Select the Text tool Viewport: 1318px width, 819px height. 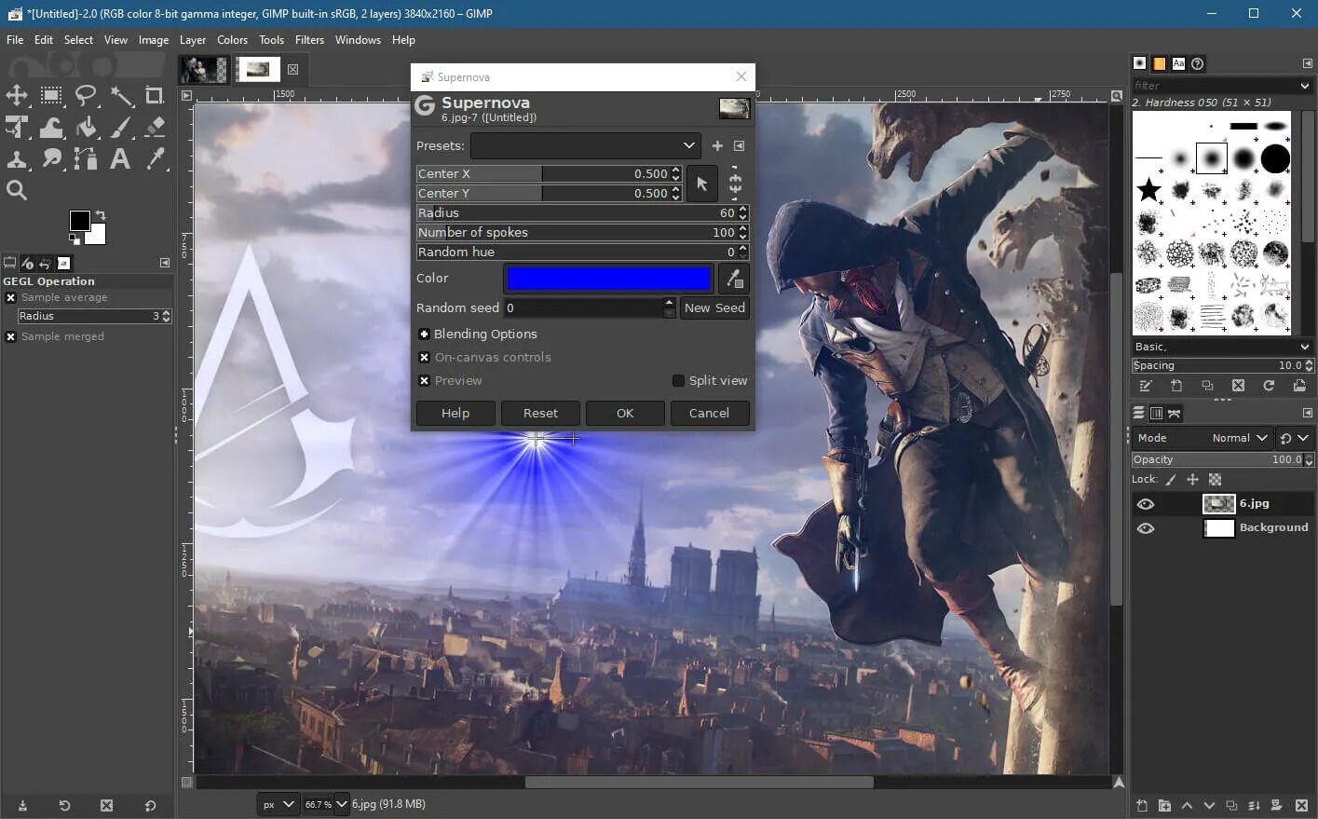click(x=121, y=158)
